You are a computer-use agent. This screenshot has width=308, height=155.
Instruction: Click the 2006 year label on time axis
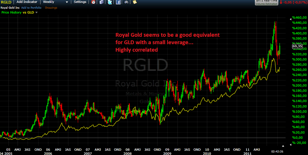pos(48,153)
